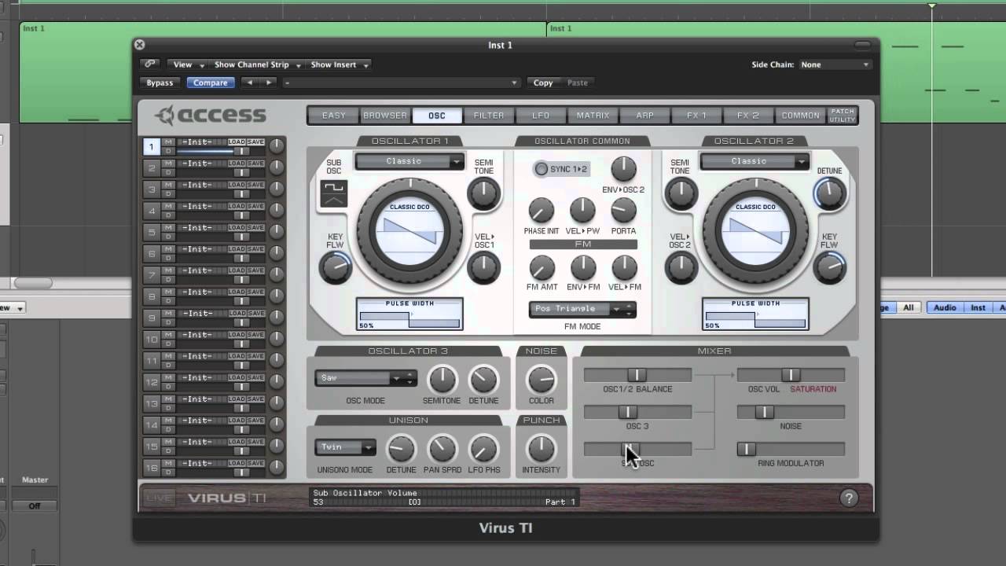Open the Side Chain None dropdown
This screenshot has height=566, width=1006.
click(835, 64)
